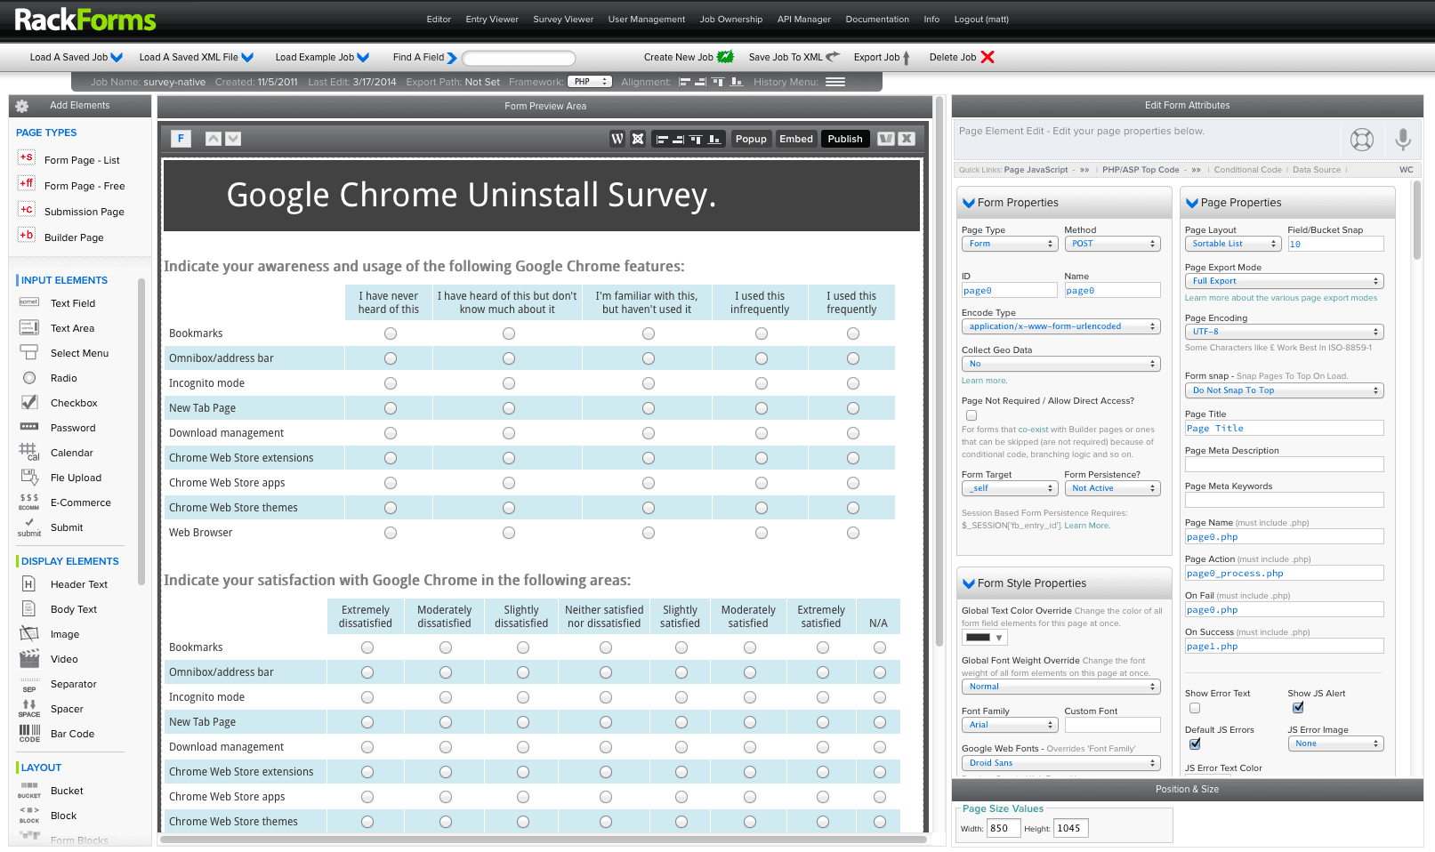The width and height of the screenshot is (1435, 852).
Task: Click the blue F button in preview toolbar
Action: click(x=181, y=139)
